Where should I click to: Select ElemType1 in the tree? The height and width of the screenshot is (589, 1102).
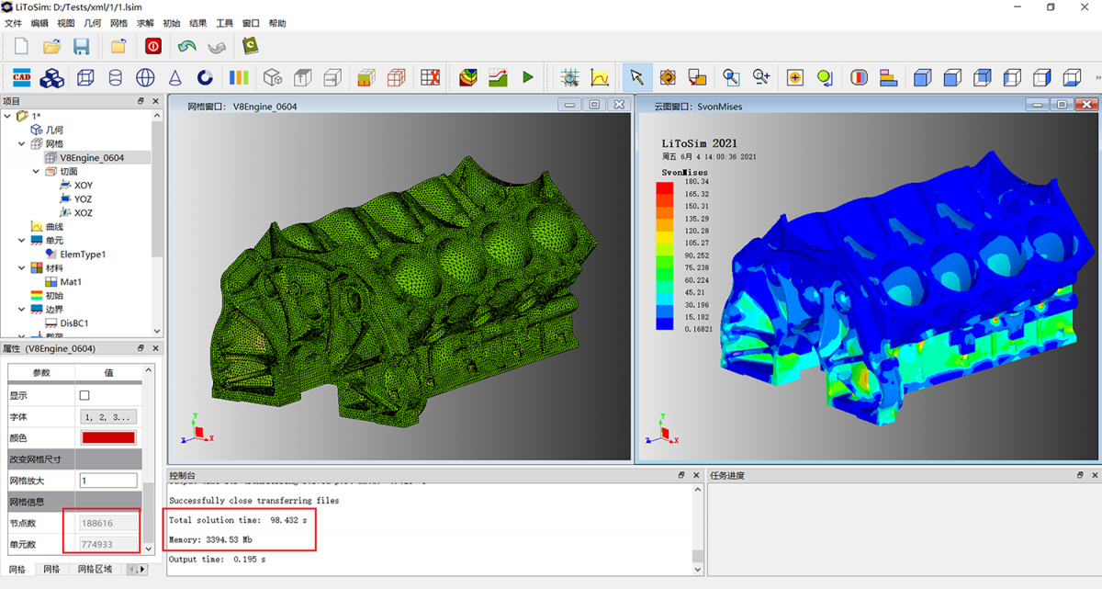75,254
